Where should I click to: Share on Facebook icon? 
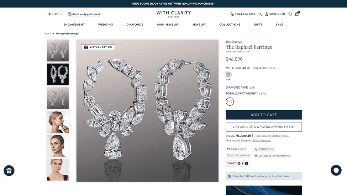[243, 163]
